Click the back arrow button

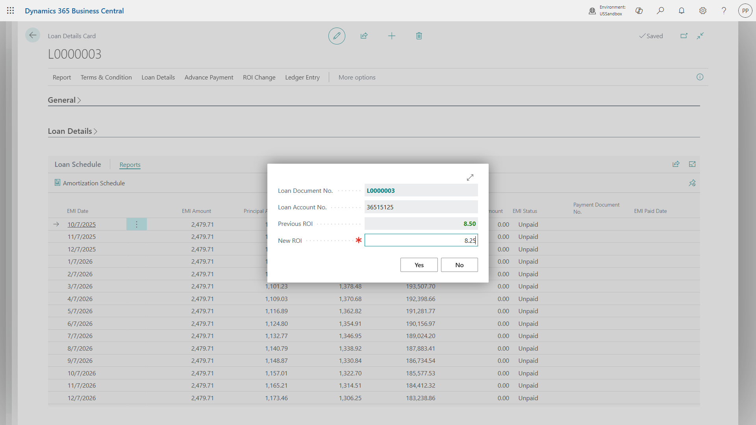click(x=33, y=35)
